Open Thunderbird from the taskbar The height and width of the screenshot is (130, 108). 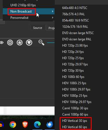(x=50, y=125)
